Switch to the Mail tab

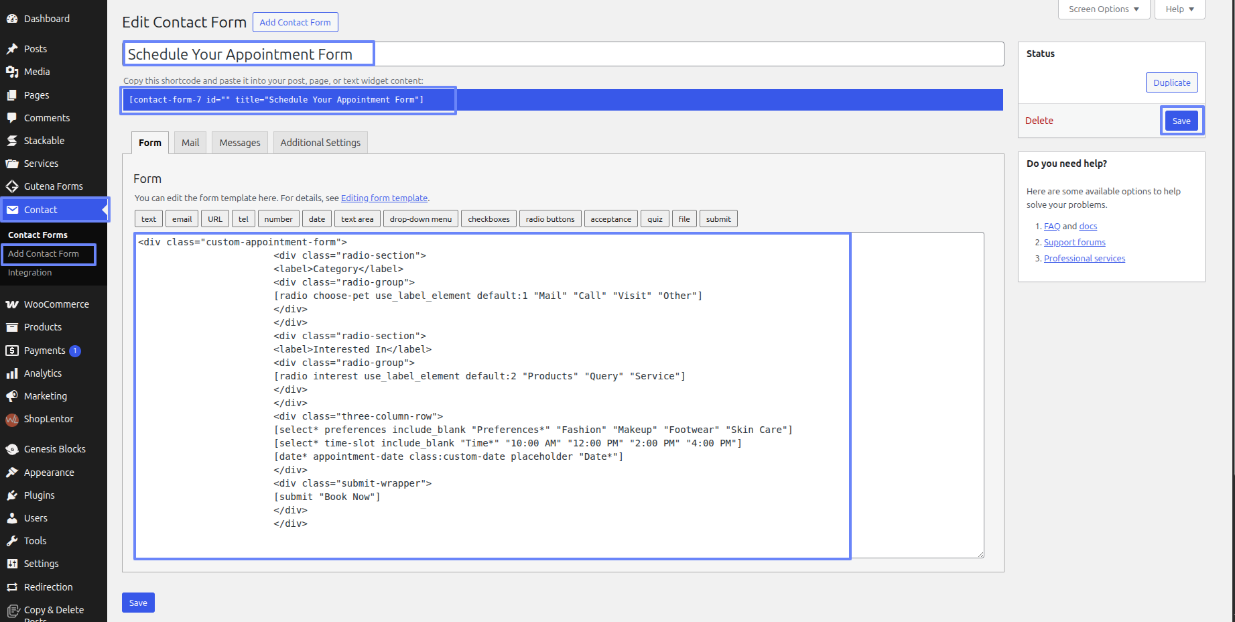click(x=190, y=143)
